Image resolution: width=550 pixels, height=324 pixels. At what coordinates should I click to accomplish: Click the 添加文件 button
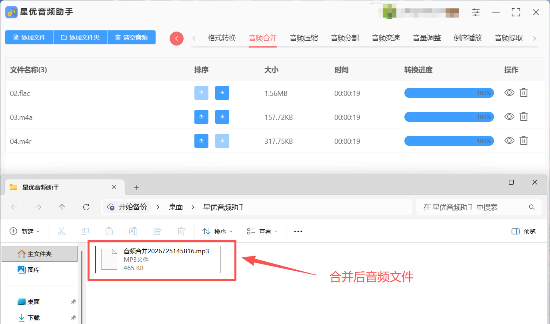(x=29, y=37)
